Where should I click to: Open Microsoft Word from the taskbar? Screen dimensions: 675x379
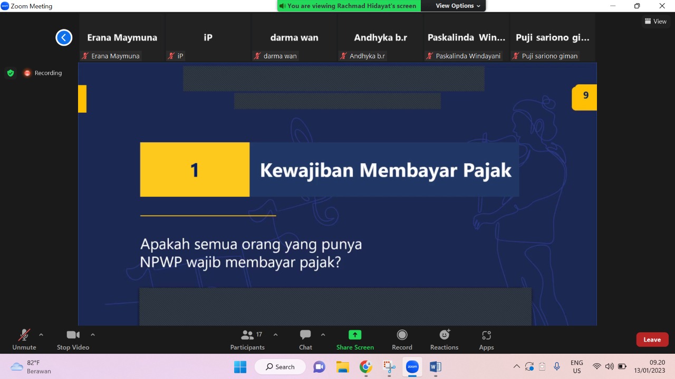[x=435, y=367]
